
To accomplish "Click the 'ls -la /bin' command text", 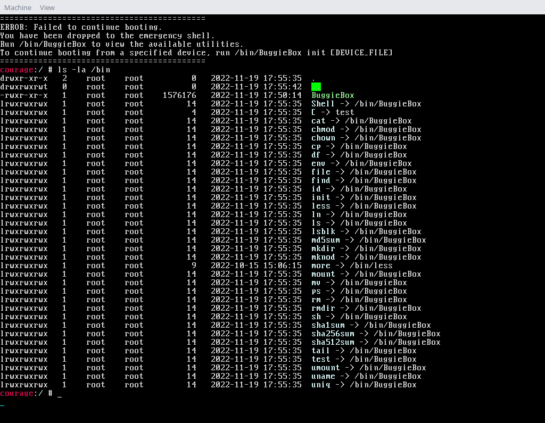I will pos(84,70).
